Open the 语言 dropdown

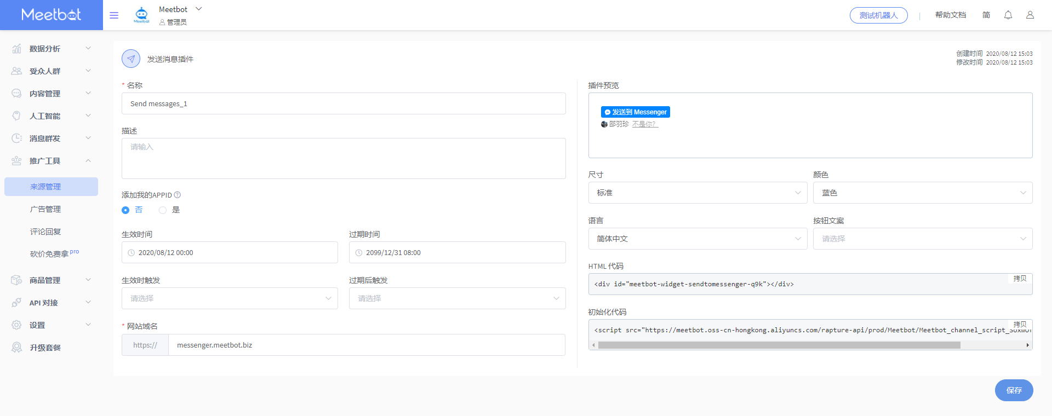click(x=697, y=239)
